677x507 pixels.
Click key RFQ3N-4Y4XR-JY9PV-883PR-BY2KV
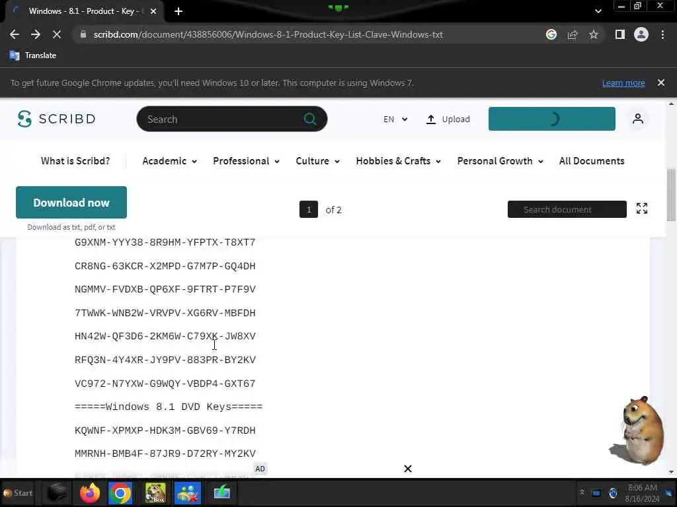pyautogui.click(x=165, y=360)
